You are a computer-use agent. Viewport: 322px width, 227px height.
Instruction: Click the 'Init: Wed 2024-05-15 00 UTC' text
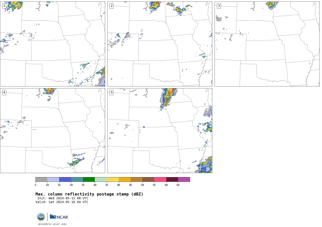point(63,198)
